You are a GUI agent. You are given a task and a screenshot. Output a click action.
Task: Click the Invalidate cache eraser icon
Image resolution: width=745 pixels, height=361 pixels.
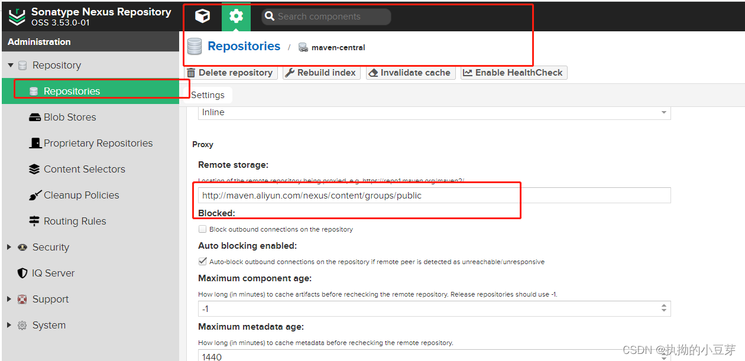click(x=373, y=73)
